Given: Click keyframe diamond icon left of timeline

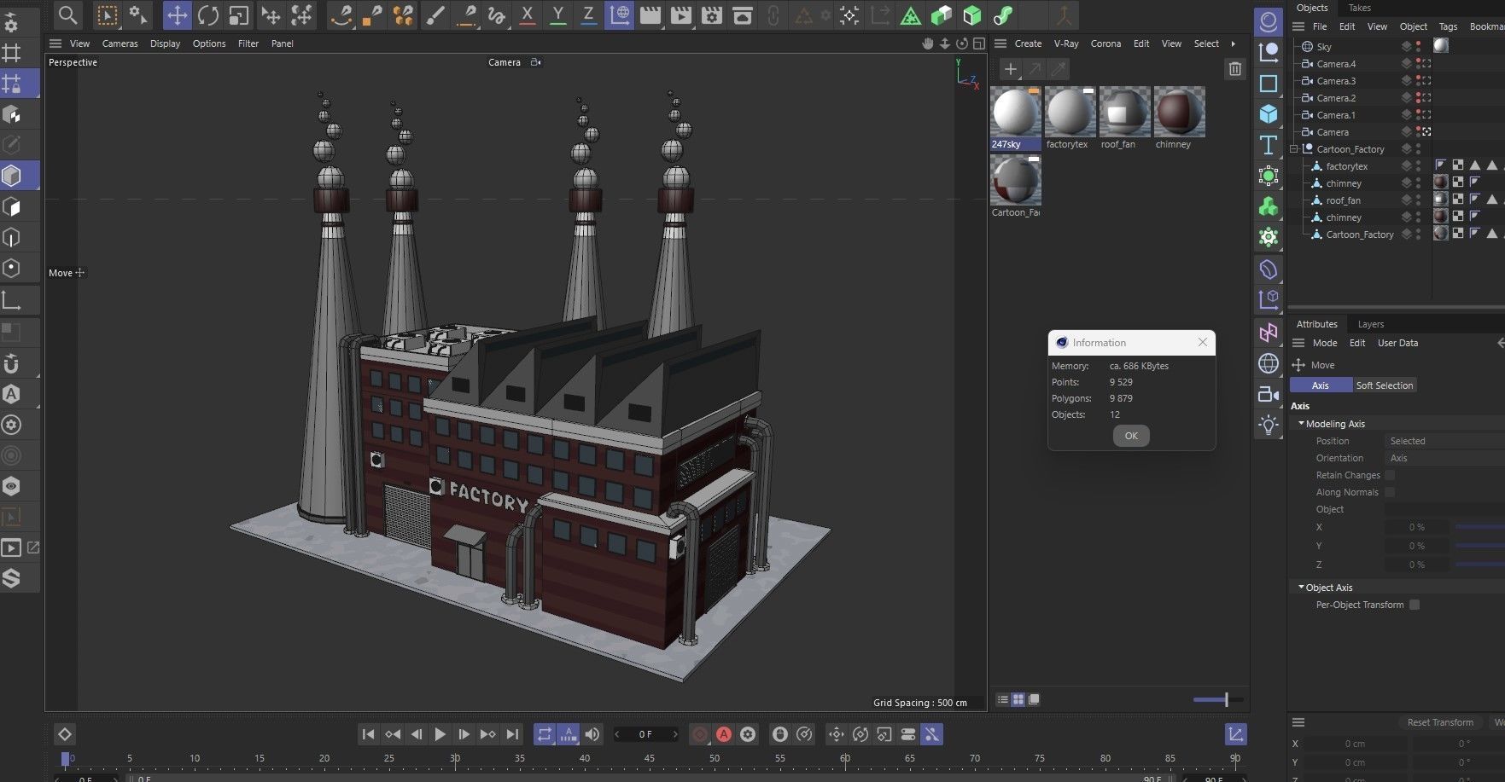Looking at the screenshot, I should click(x=65, y=734).
